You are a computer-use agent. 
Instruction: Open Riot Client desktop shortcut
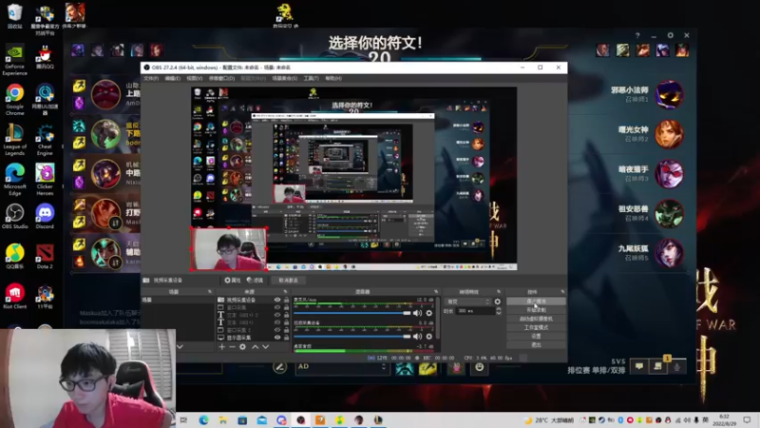(14, 296)
